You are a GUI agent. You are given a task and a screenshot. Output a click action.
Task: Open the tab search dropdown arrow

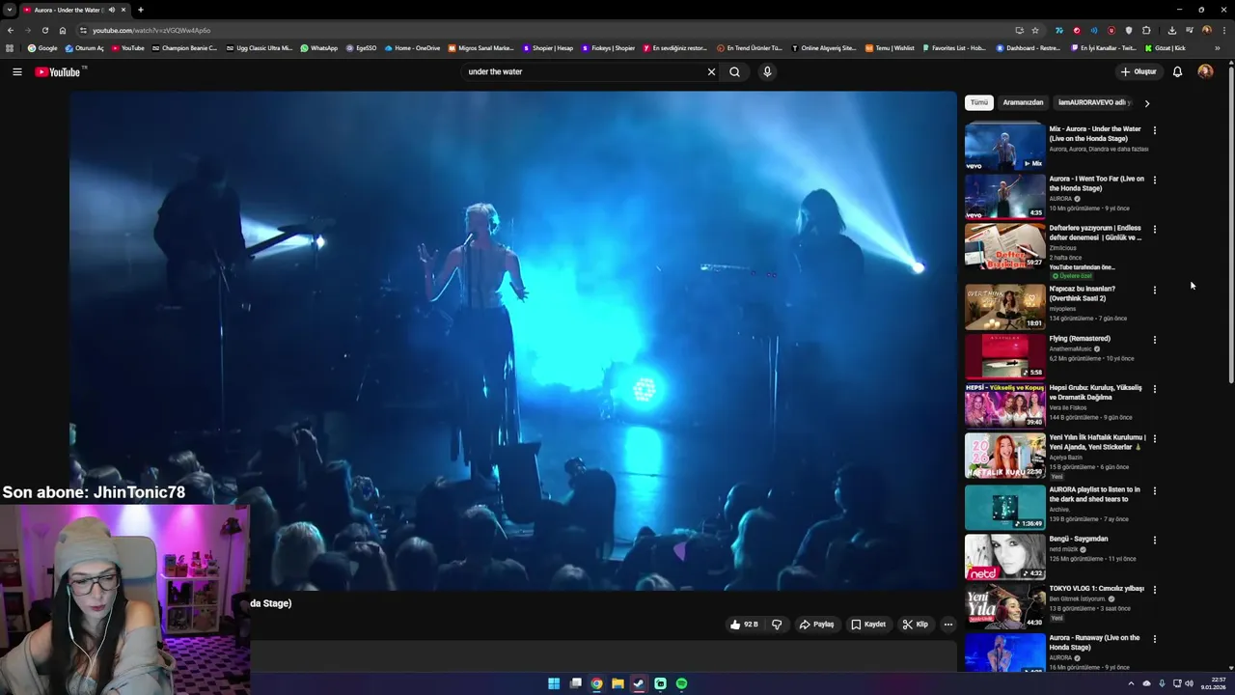point(10,10)
